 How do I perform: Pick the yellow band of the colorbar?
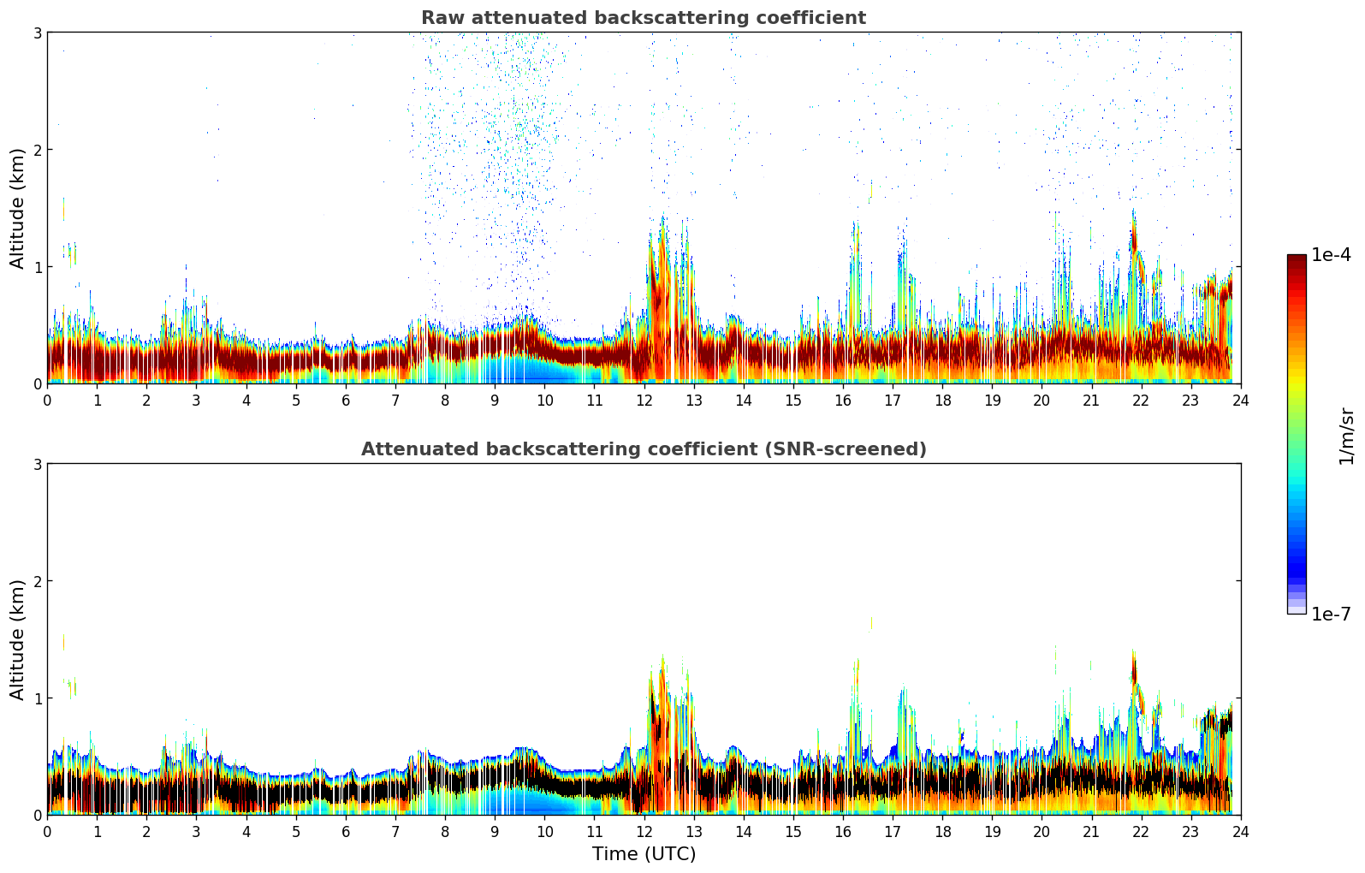coord(1297,377)
